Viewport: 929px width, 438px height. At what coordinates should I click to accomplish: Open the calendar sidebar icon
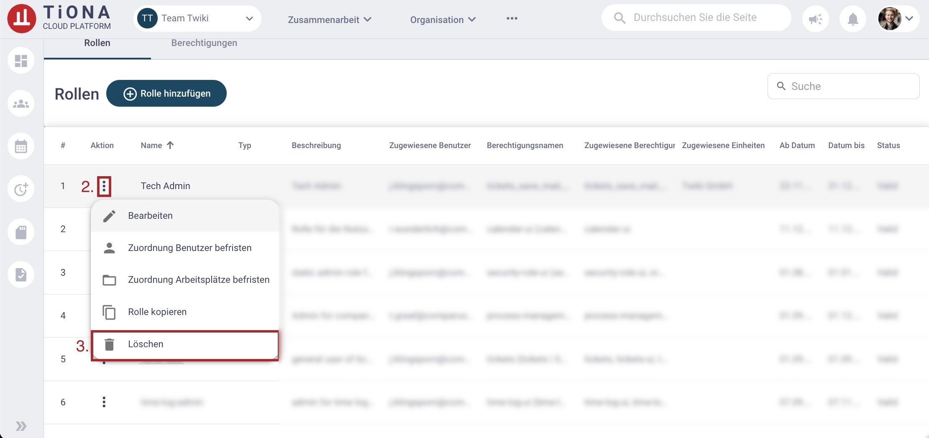pos(21,146)
